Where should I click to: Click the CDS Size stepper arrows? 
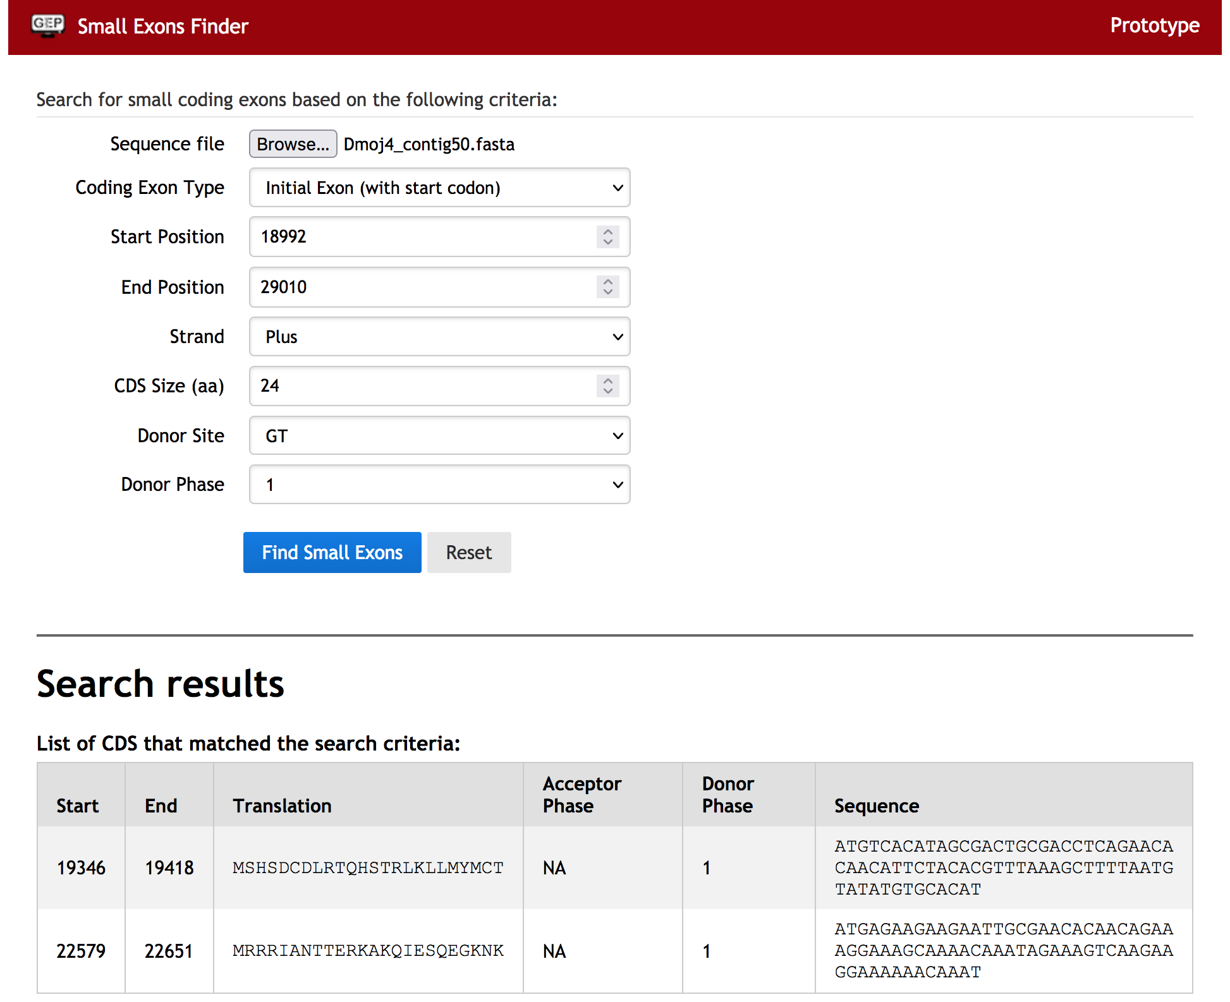click(607, 386)
